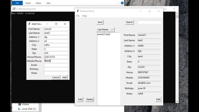Select the name21 last2 contact entry
The image size is (199, 112).
[x=104, y=34]
